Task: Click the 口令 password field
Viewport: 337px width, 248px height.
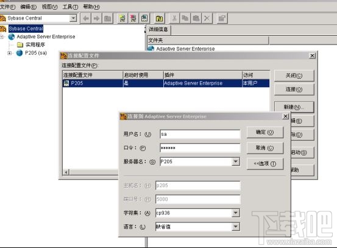Action: coord(200,148)
